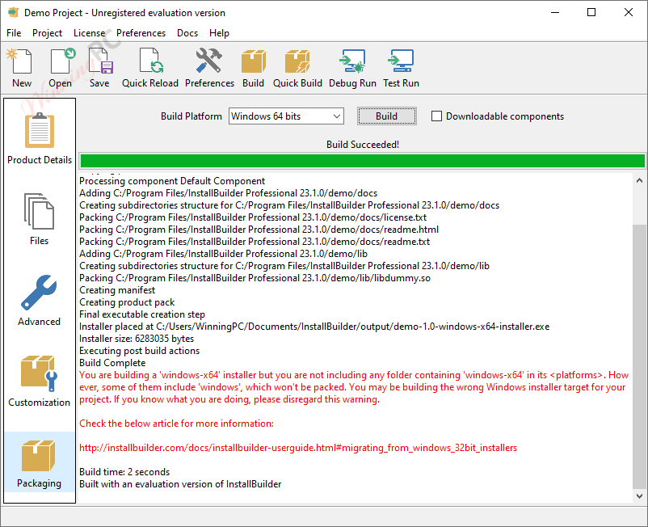Start Build from toolbar box icon

253,68
